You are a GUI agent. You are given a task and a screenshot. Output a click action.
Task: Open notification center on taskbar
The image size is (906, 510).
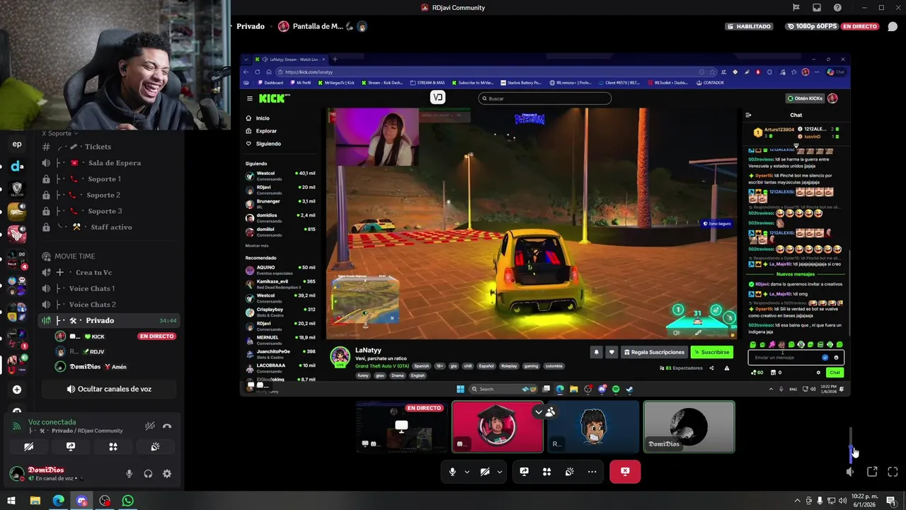pyautogui.click(x=890, y=501)
